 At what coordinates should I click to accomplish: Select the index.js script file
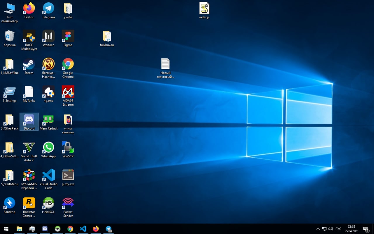[x=204, y=11]
